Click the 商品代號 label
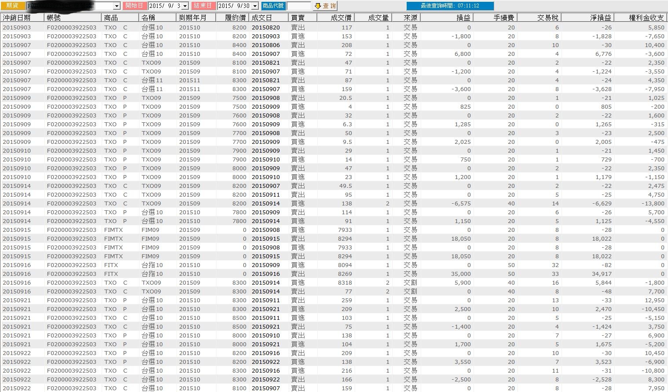Screen dimensions: 668x392 tap(273, 6)
